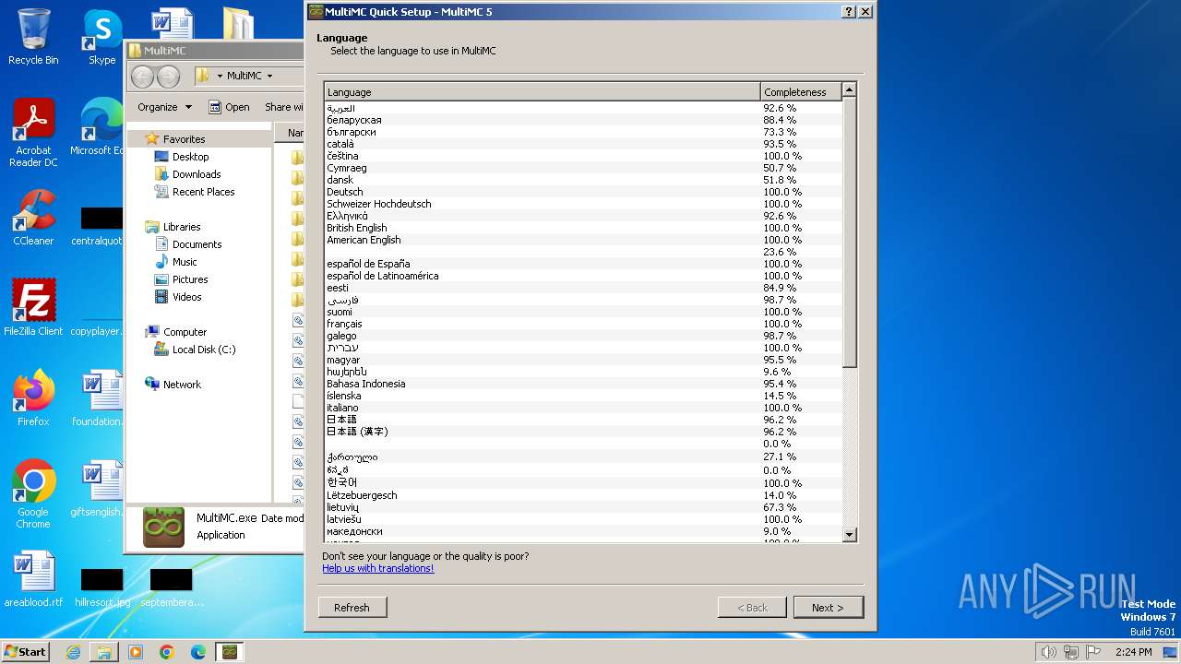Open the areablood.rtf document icon
The image size is (1181, 664).
click(33, 579)
